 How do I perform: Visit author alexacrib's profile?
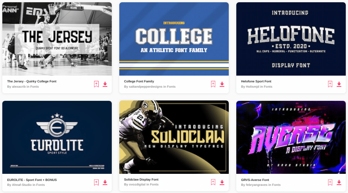click(19, 87)
